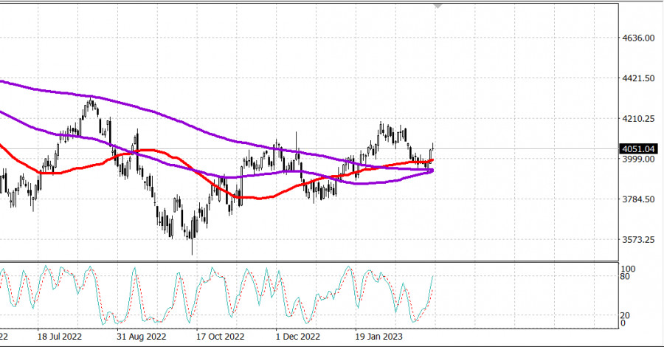664x347 pixels.
Task: Click the oscillator 100 level label
Action: click(x=627, y=269)
